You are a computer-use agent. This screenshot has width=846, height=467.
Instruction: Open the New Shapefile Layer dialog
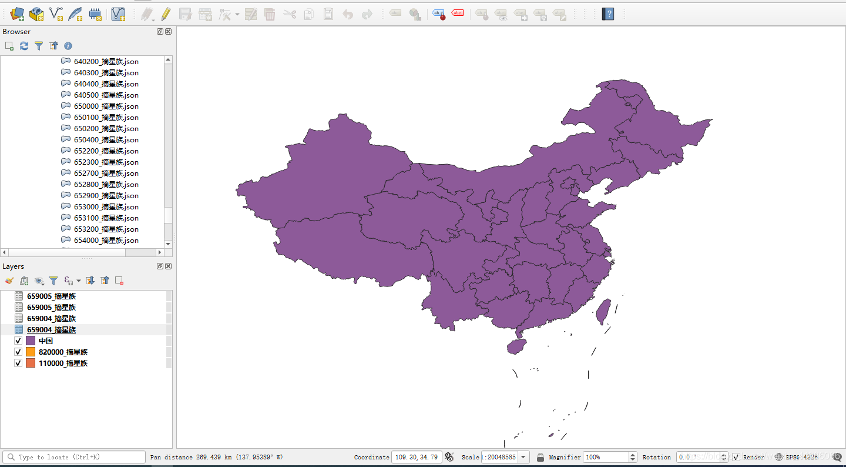pos(55,14)
